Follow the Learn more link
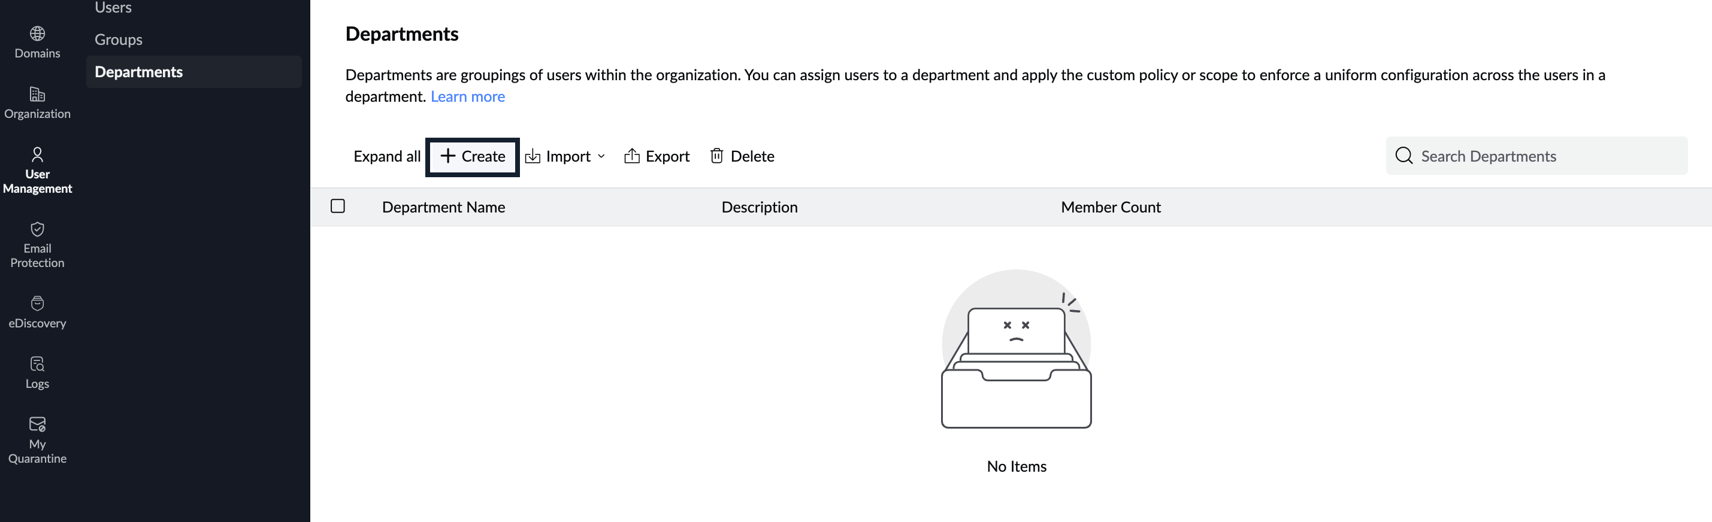Image resolution: width=1712 pixels, height=522 pixels. (467, 97)
